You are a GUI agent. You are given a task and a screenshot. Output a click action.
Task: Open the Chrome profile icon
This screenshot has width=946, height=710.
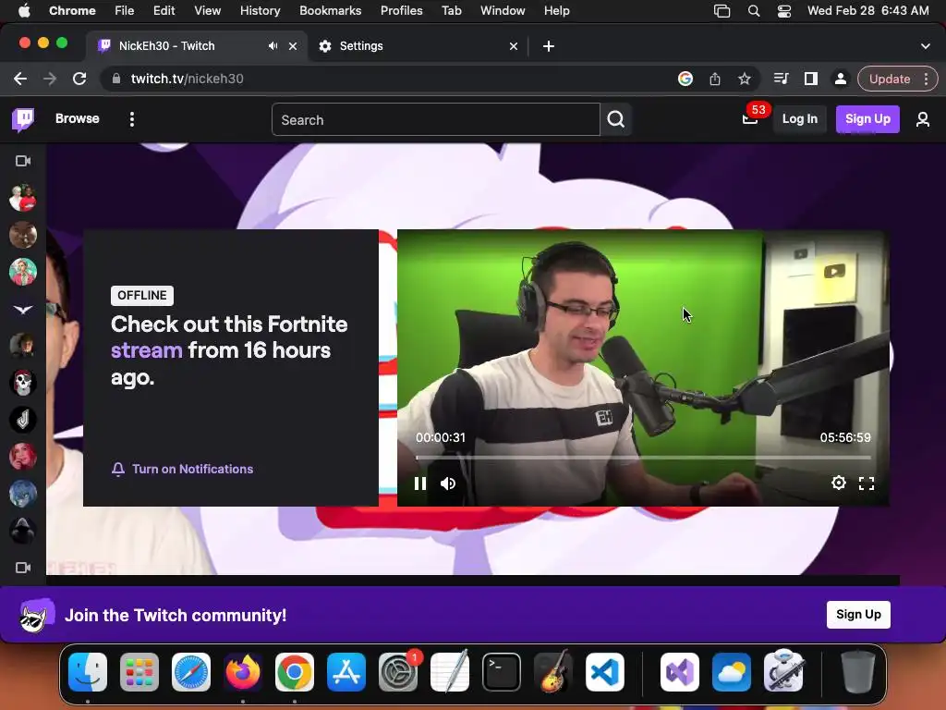point(840,80)
